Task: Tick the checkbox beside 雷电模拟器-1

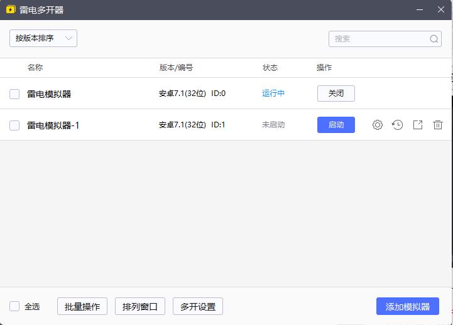Action: [x=14, y=125]
